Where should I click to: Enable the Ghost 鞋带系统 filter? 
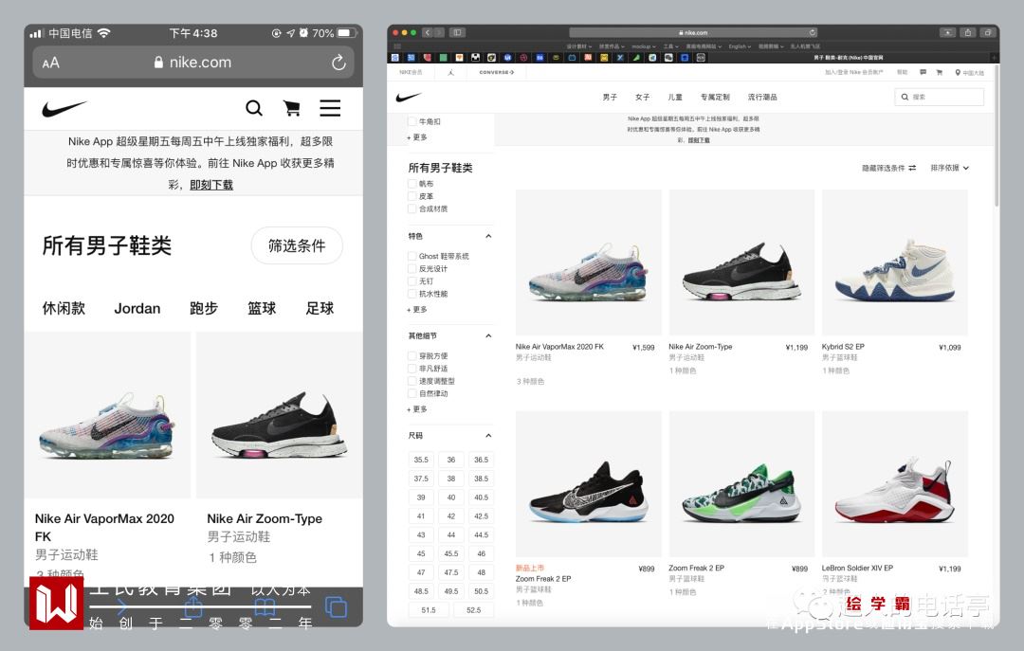[412, 257]
